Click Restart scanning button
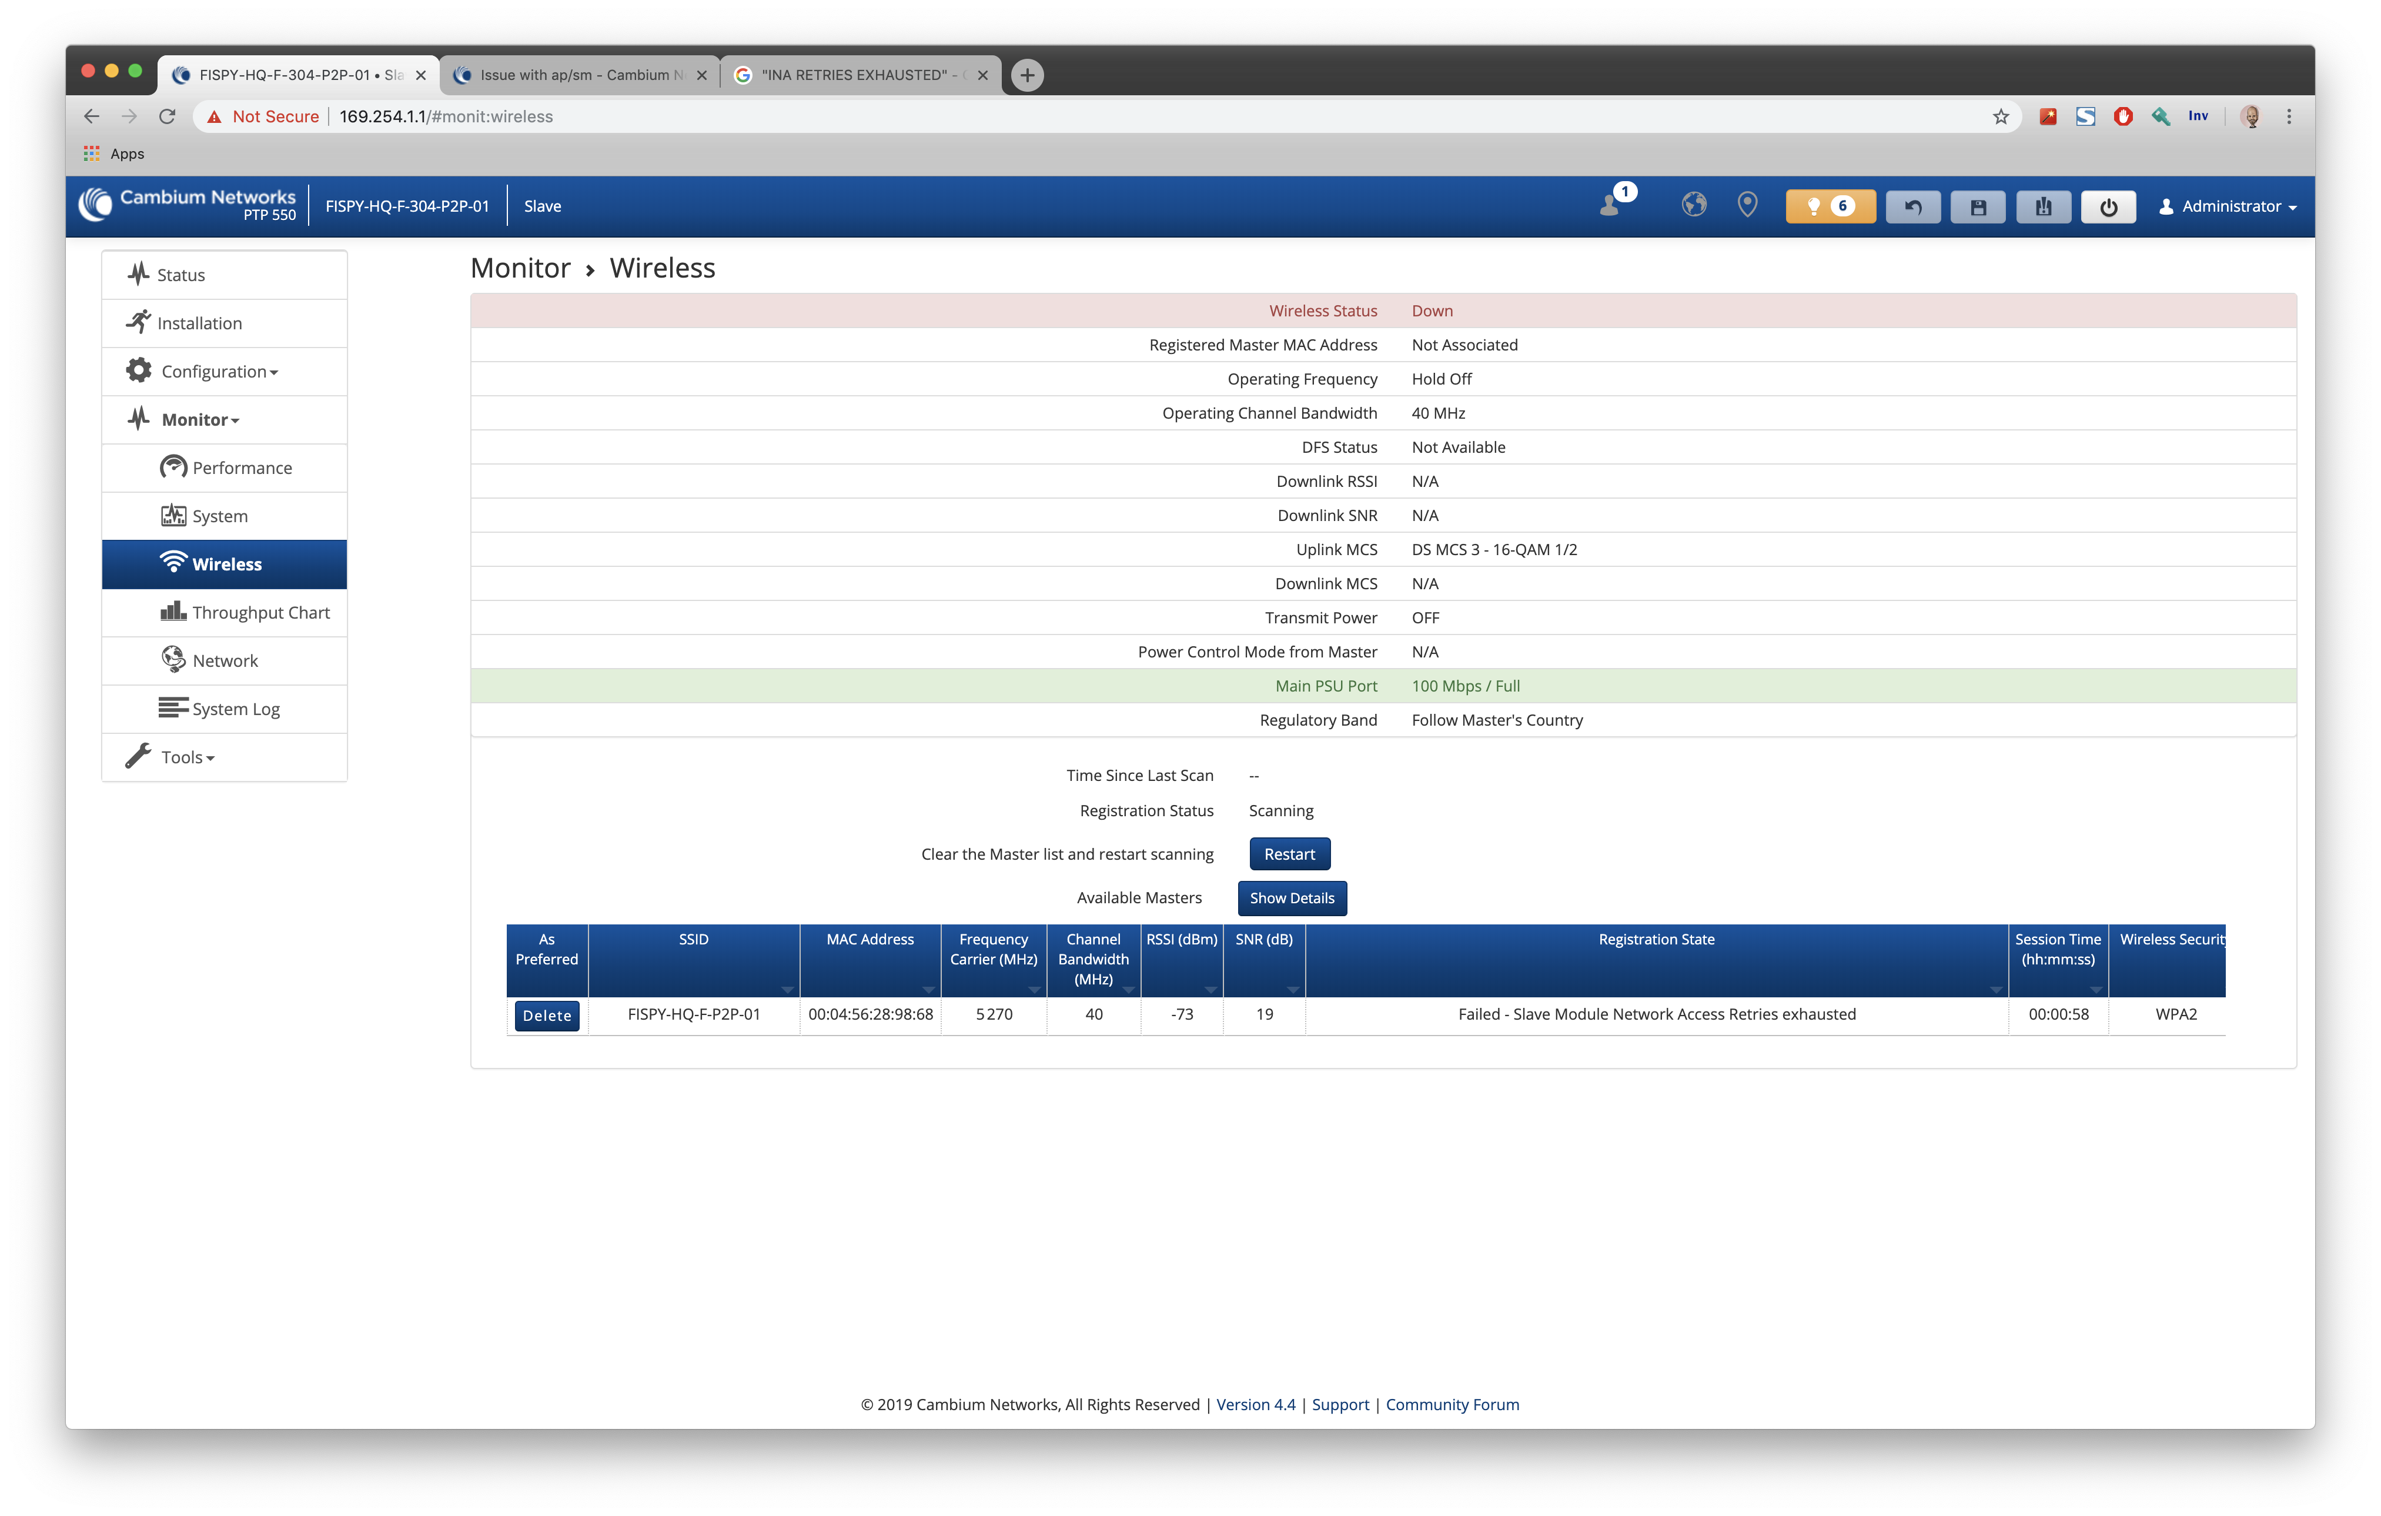 [x=1289, y=854]
